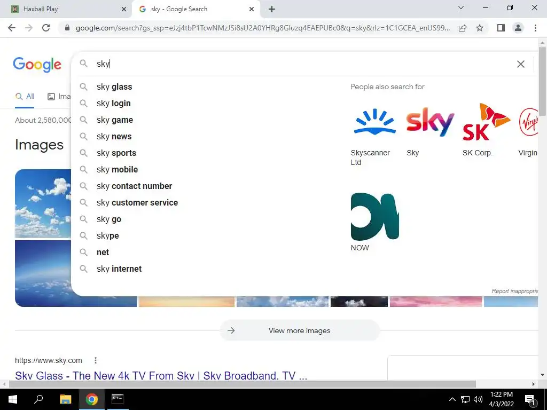
Task: Pick the 'skype' suggestion
Action: (x=107, y=235)
